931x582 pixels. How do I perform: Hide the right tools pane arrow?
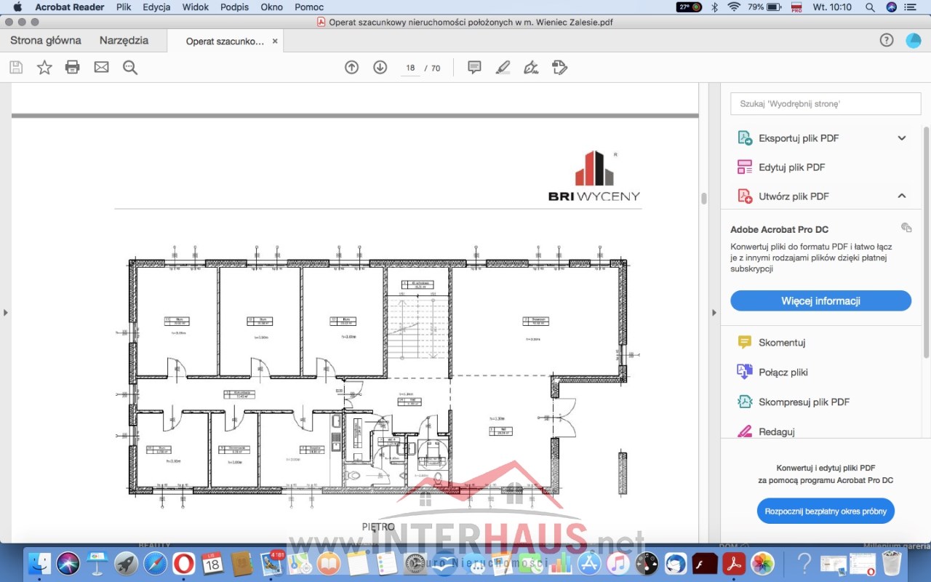(714, 313)
